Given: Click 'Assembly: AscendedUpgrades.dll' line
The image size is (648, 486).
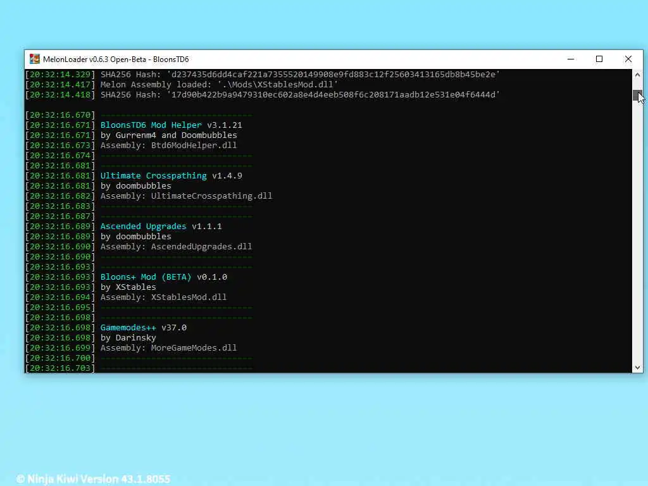Looking at the screenshot, I should (x=176, y=247).
